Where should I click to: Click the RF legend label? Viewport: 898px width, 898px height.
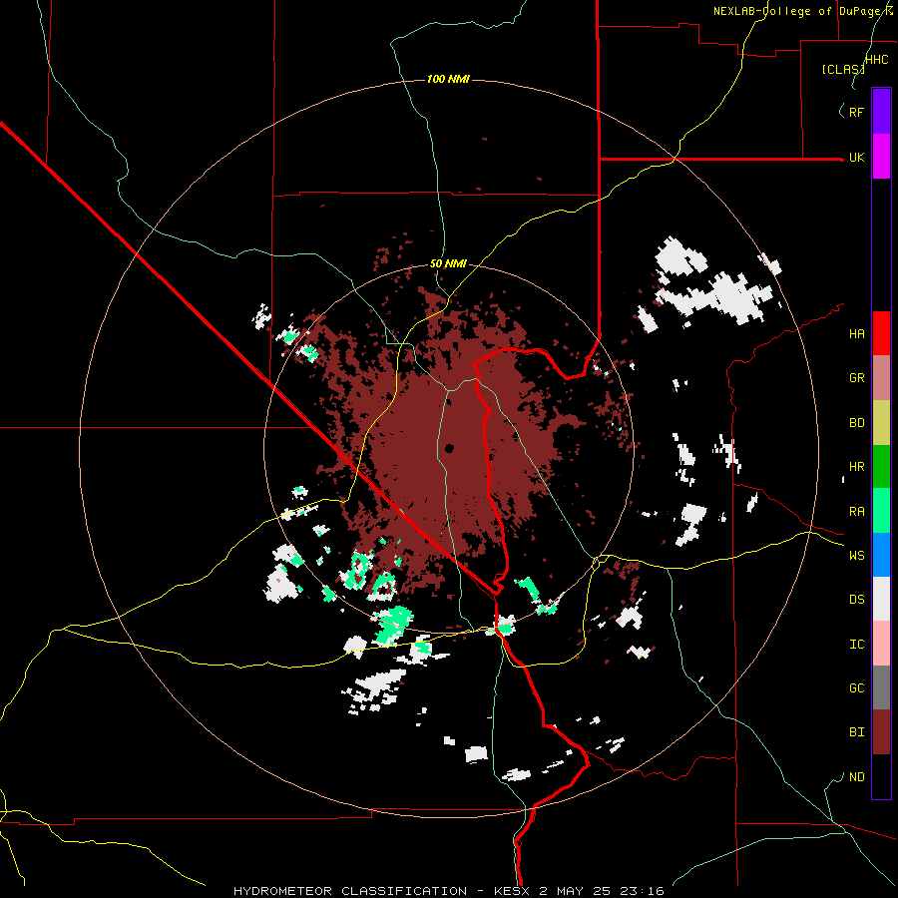click(856, 112)
